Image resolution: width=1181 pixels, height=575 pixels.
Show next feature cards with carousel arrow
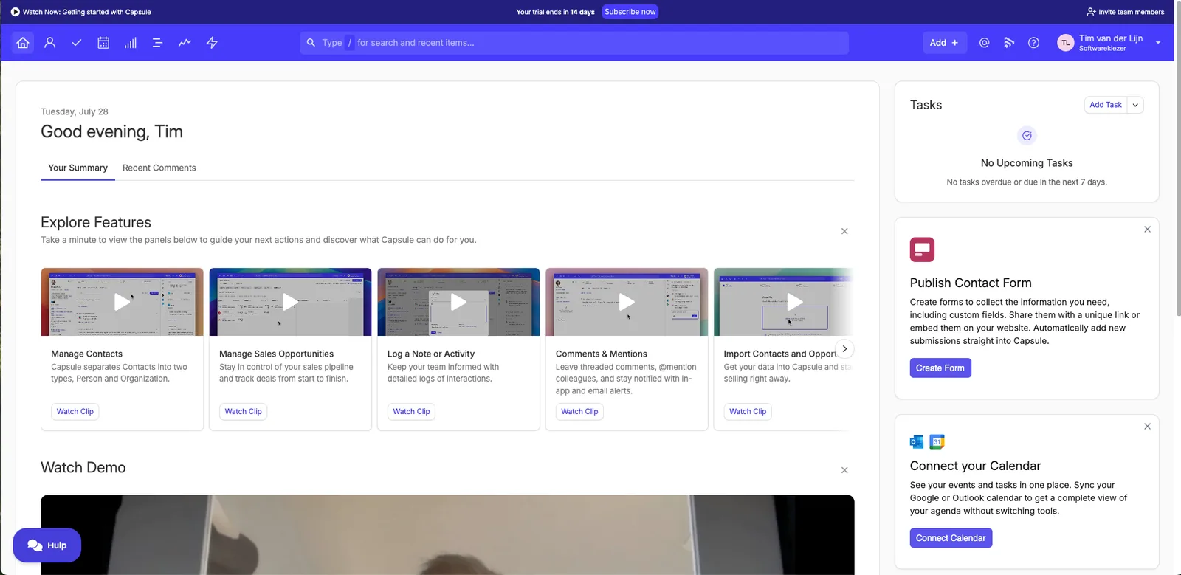pyautogui.click(x=844, y=349)
